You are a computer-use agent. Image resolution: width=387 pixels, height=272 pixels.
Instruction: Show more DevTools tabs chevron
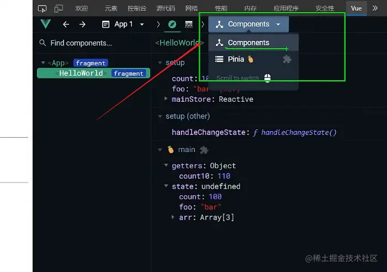(x=375, y=8)
